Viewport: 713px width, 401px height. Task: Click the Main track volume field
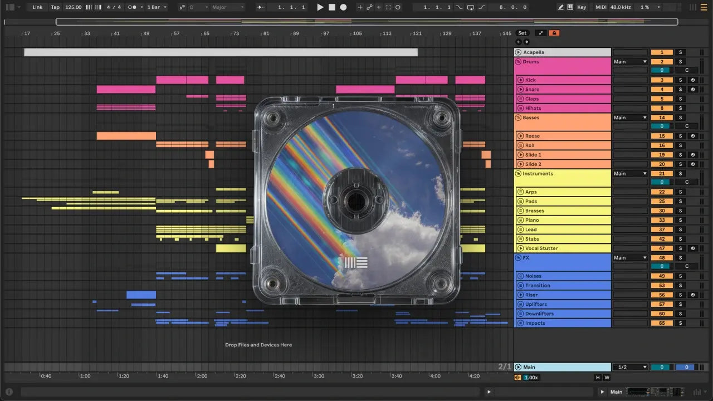click(662, 367)
